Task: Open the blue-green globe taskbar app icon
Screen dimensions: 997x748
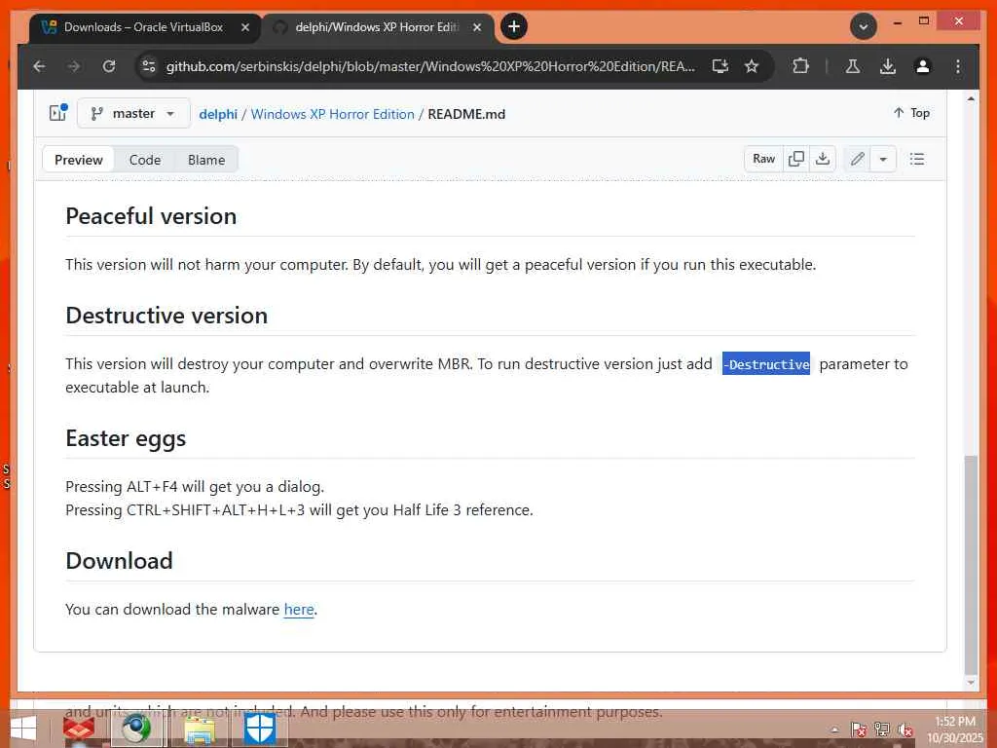Action: 136,729
